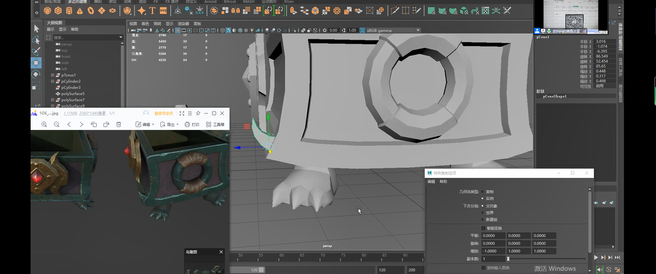The image size is (656, 274).
Task: Choose '世界' under group options
Action: click(x=483, y=213)
